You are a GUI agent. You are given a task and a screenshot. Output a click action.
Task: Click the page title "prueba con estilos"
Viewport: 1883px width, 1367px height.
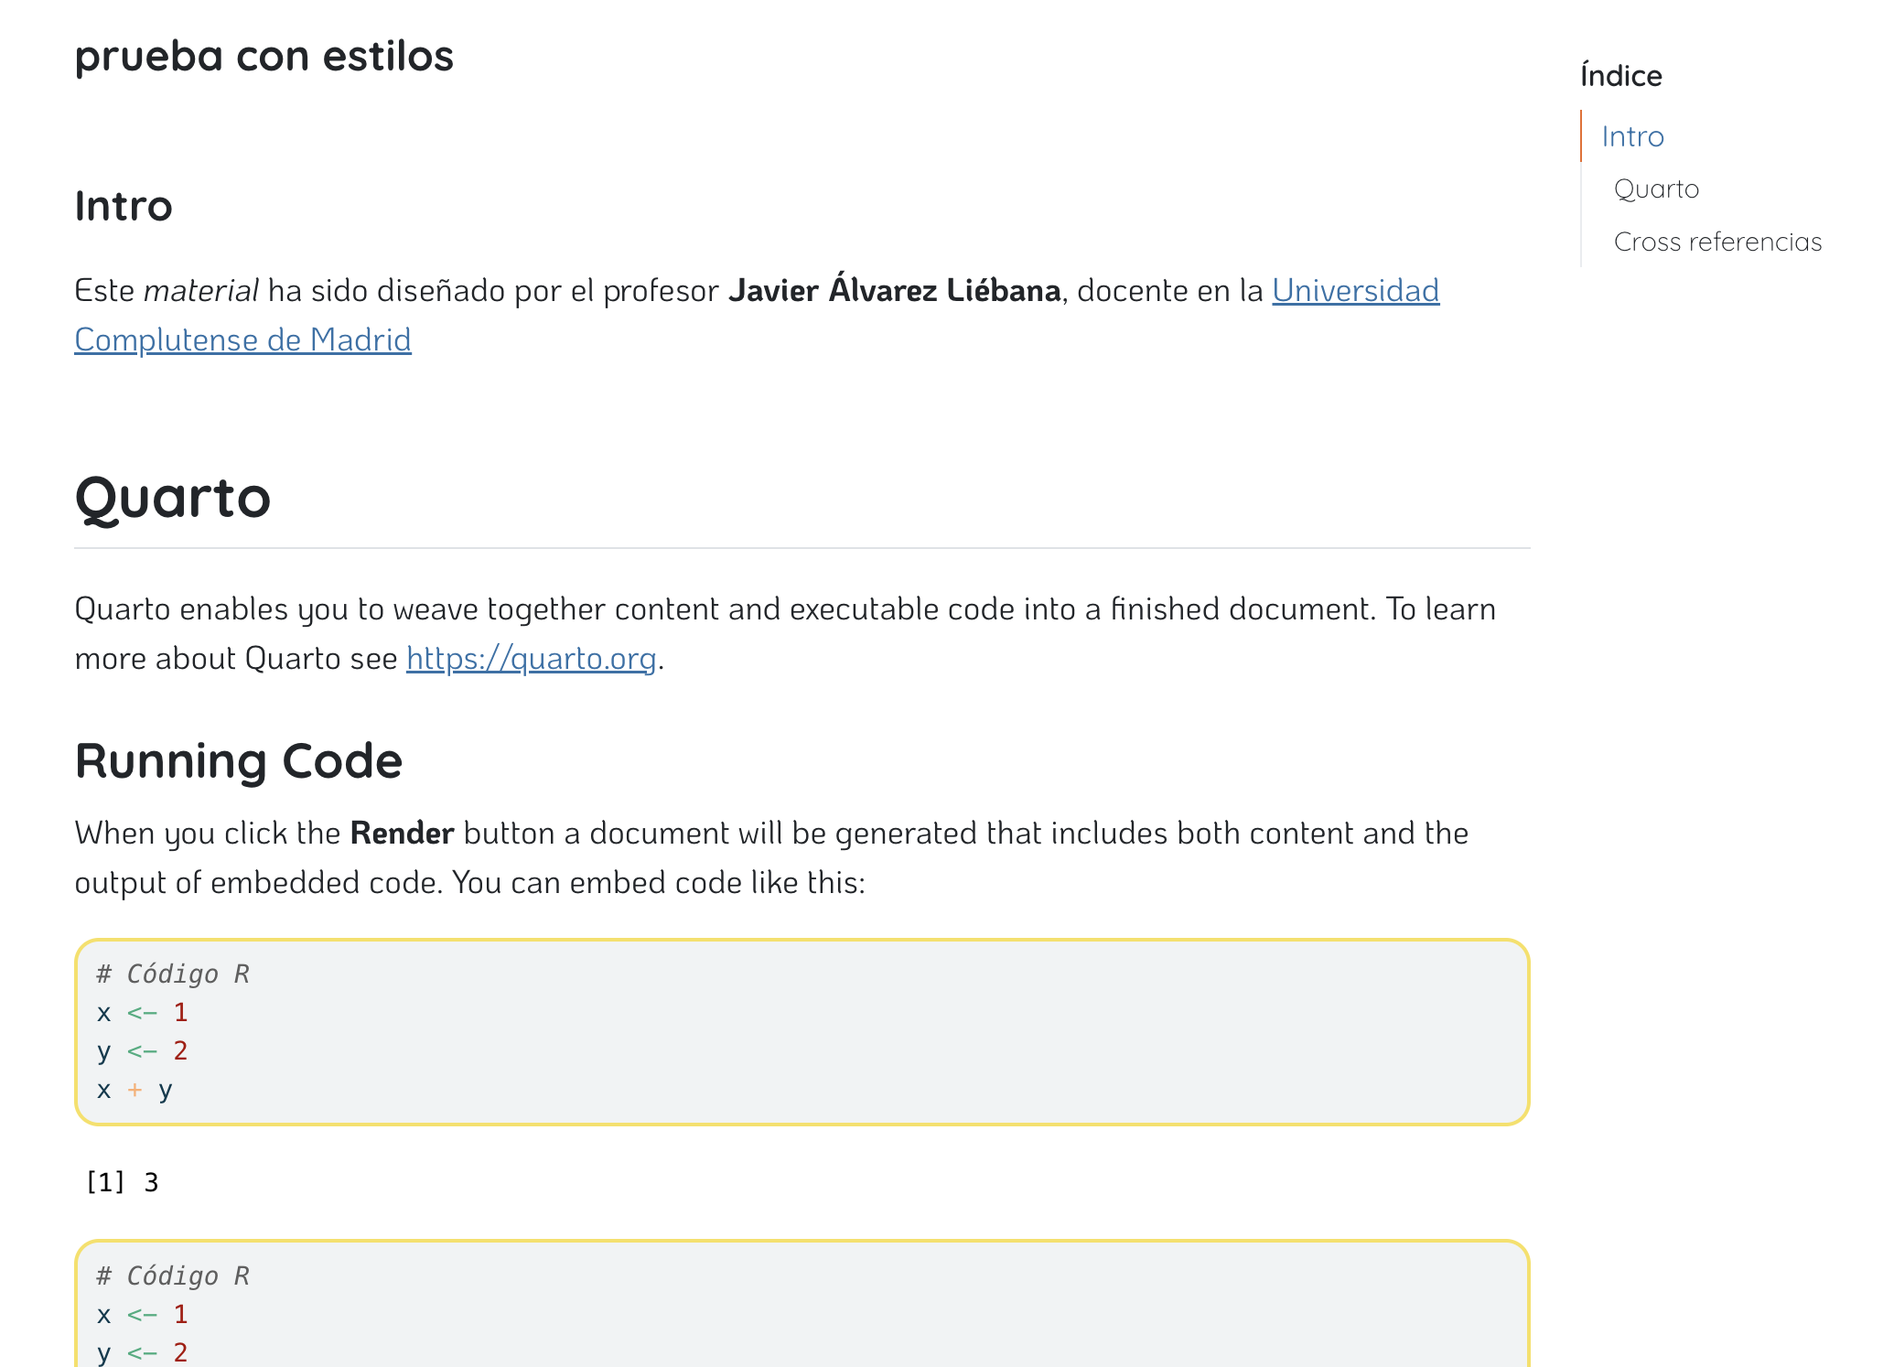pos(264,57)
